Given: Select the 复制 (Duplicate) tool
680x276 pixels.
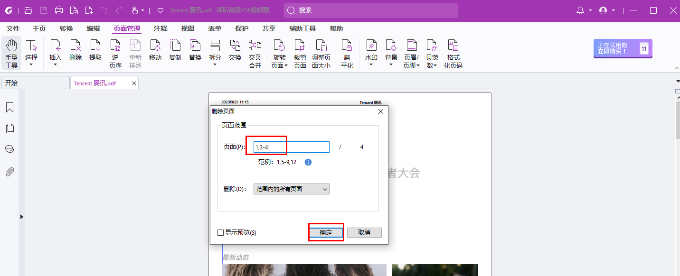Looking at the screenshot, I should [175, 50].
